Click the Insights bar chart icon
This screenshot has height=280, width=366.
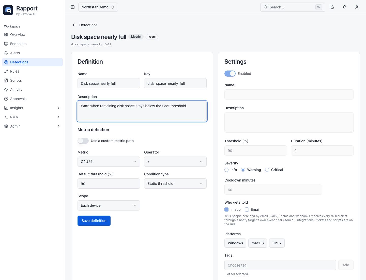pyautogui.click(x=6, y=108)
